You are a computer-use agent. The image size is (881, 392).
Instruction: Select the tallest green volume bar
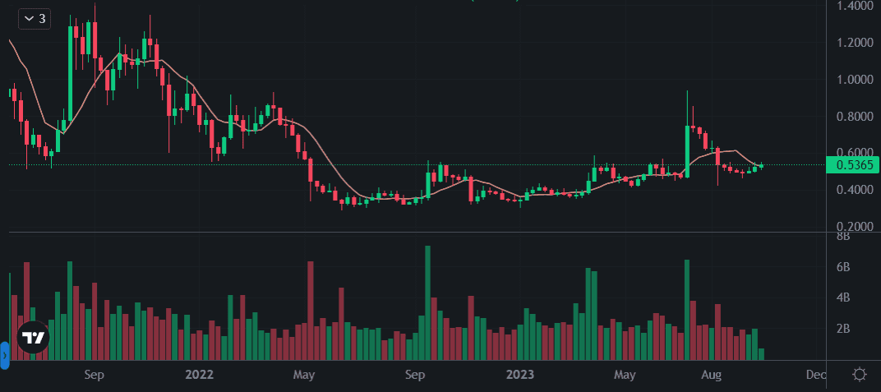(427, 302)
